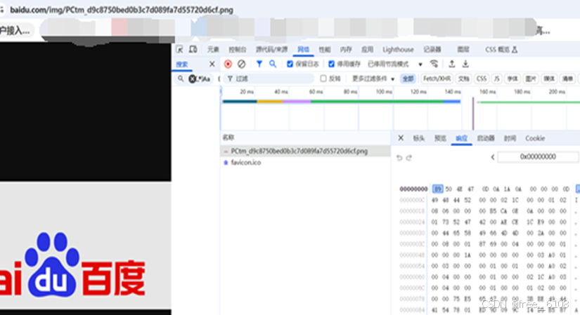Open the 元素 (Elements) tab

pyautogui.click(x=213, y=50)
